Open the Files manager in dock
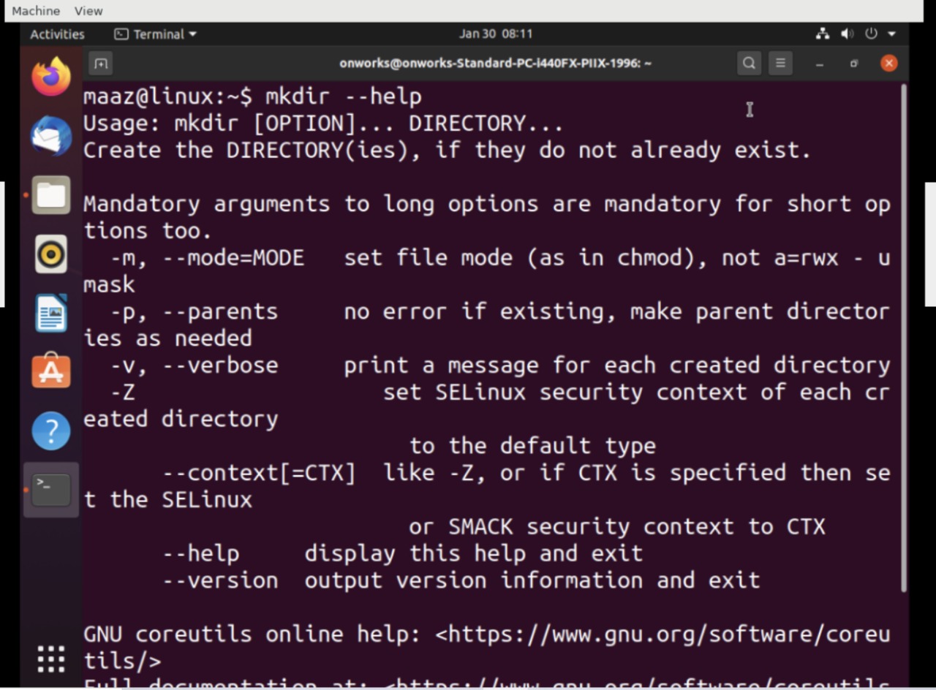Screen dimensions: 936x690 click(51, 195)
